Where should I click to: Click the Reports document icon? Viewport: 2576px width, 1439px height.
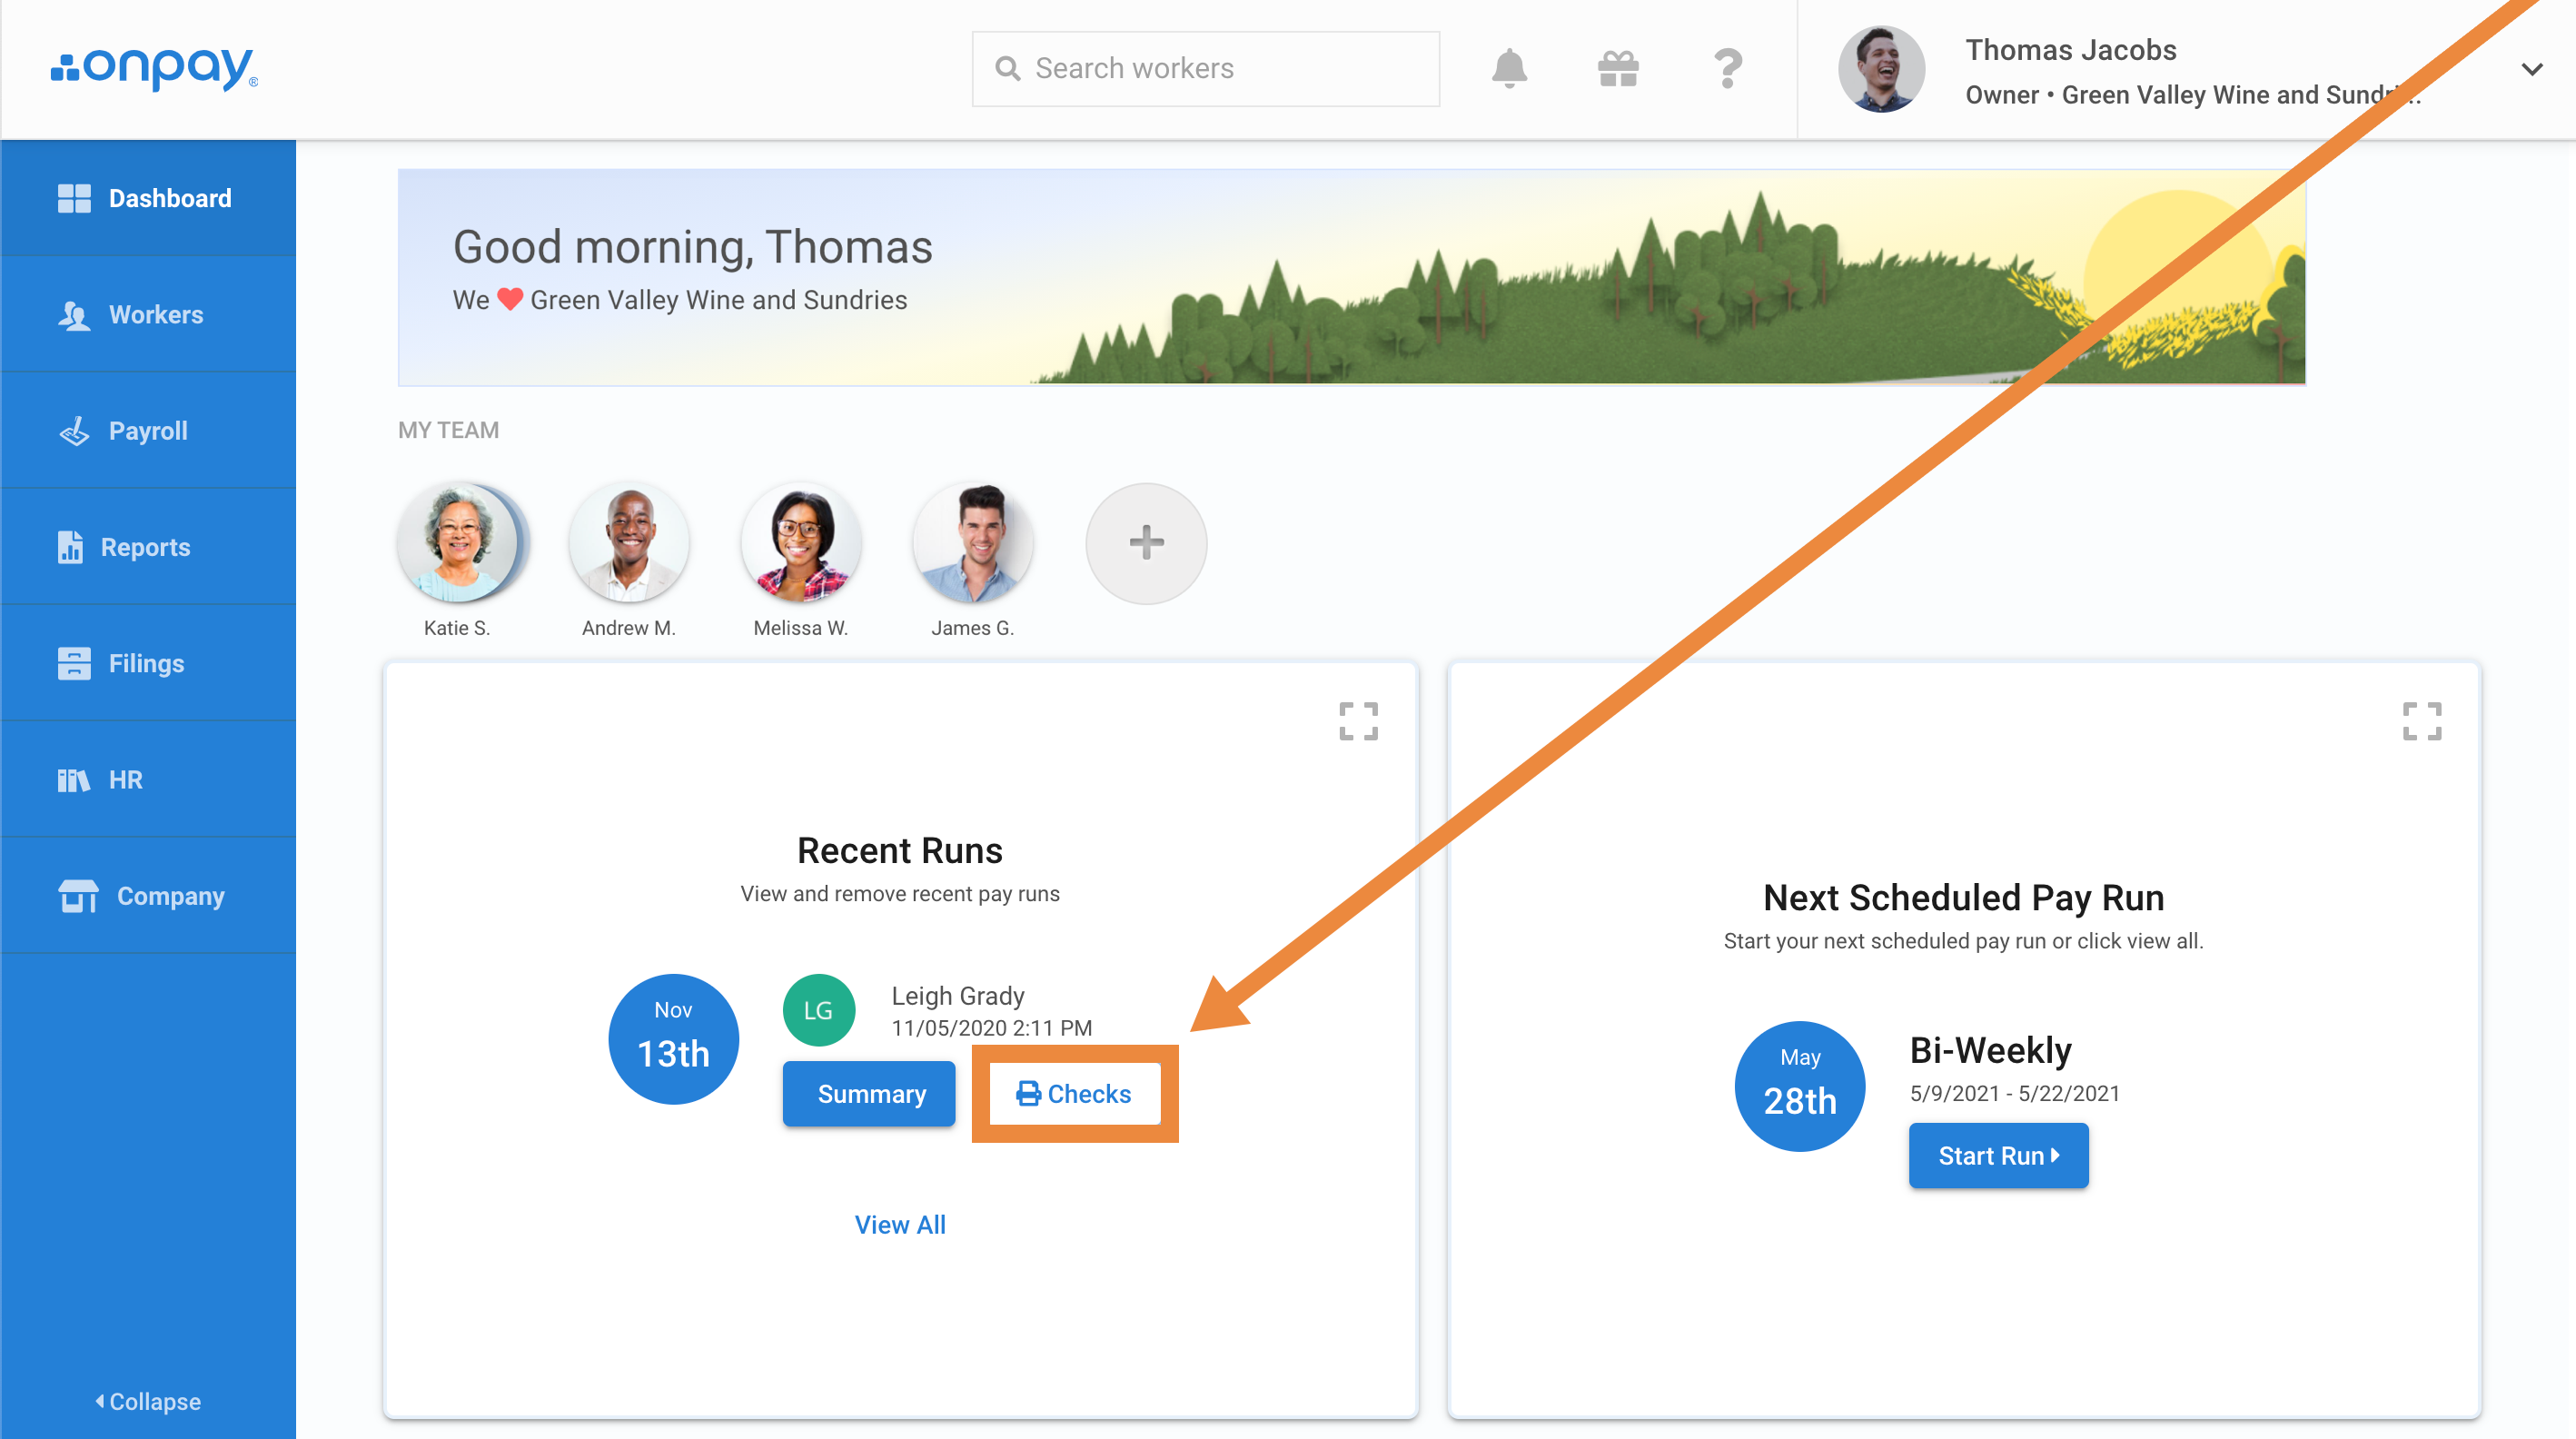tap(70, 547)
